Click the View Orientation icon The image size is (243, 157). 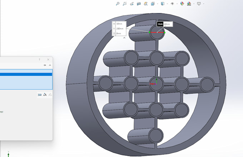pyautogui.click(x=153, y=4)
